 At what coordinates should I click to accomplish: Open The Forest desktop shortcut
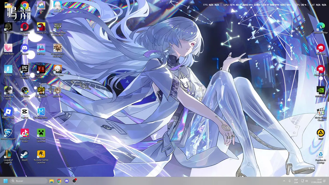pyautogui.click(x=8, y=28)
